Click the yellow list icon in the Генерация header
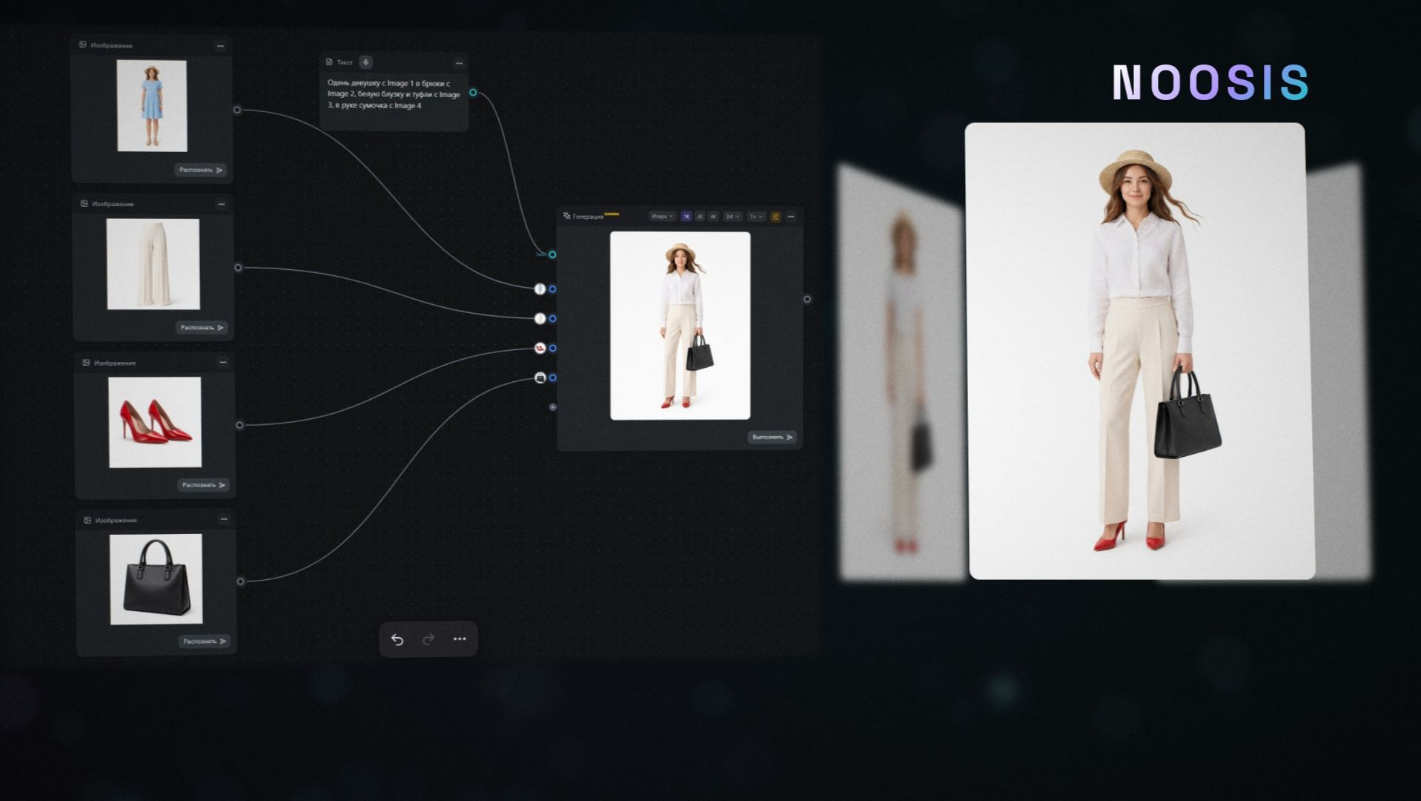This screenshot has width=1421, height=801. pos(775,217)
